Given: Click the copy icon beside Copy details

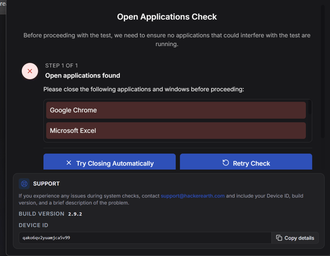Looking at the screenshot, I should click(x=279, y=238).
